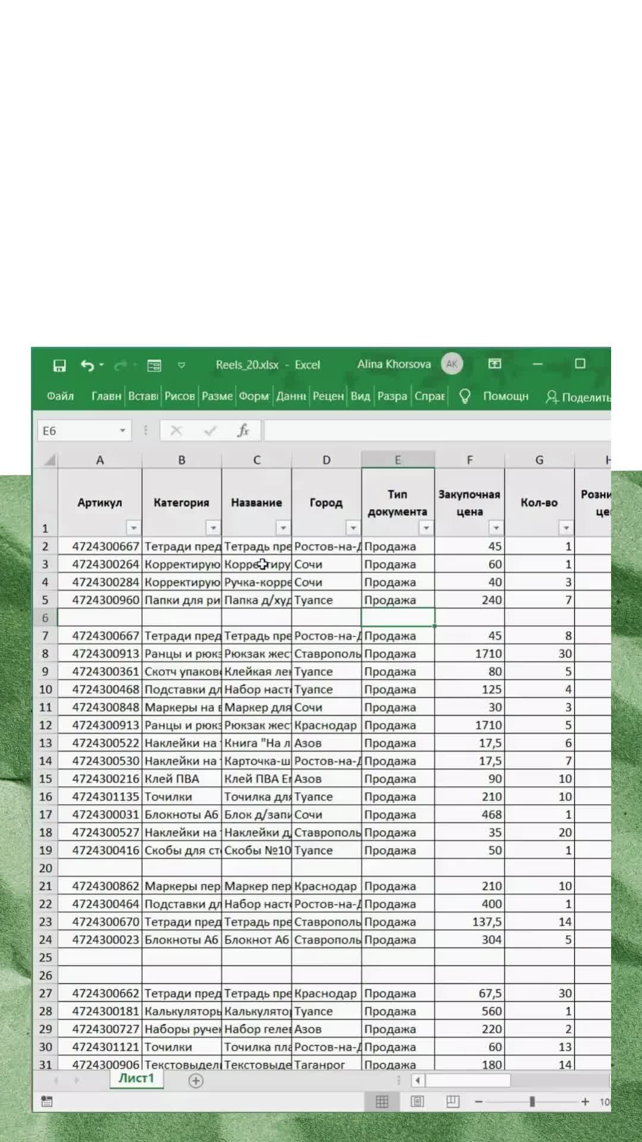Open Insert Function via fx icon
The width and height of the screenshot is (642, 1142).
click(243, 431)
